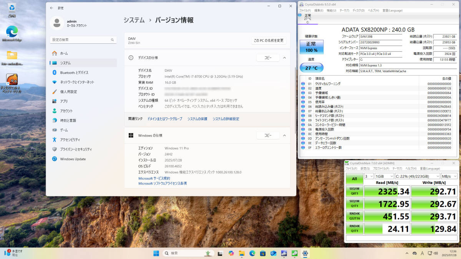
Task: Open the Windows Start button
Action: coord(157,253)
